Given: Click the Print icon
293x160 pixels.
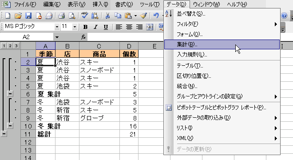Looking at the screenshot, I should click(61, 16).
